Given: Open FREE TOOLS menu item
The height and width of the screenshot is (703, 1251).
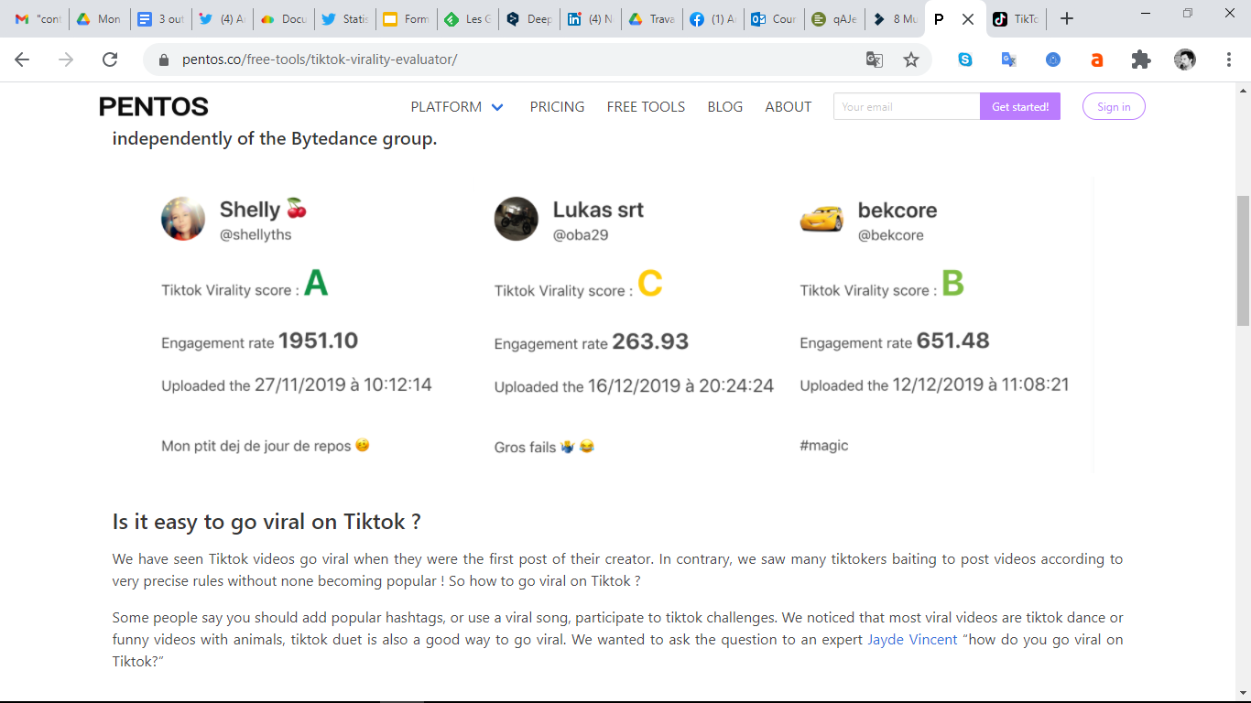Looking at the screenshot, I should click(x=646, y=107).
